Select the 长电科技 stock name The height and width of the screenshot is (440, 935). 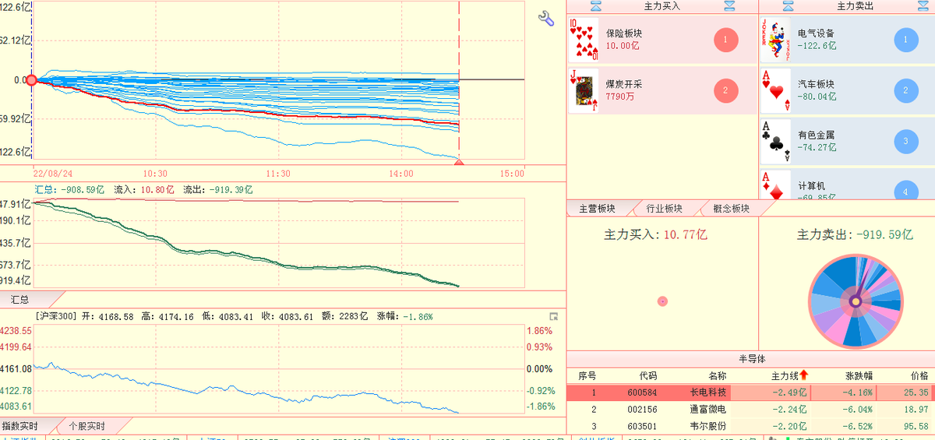point(708,392)
